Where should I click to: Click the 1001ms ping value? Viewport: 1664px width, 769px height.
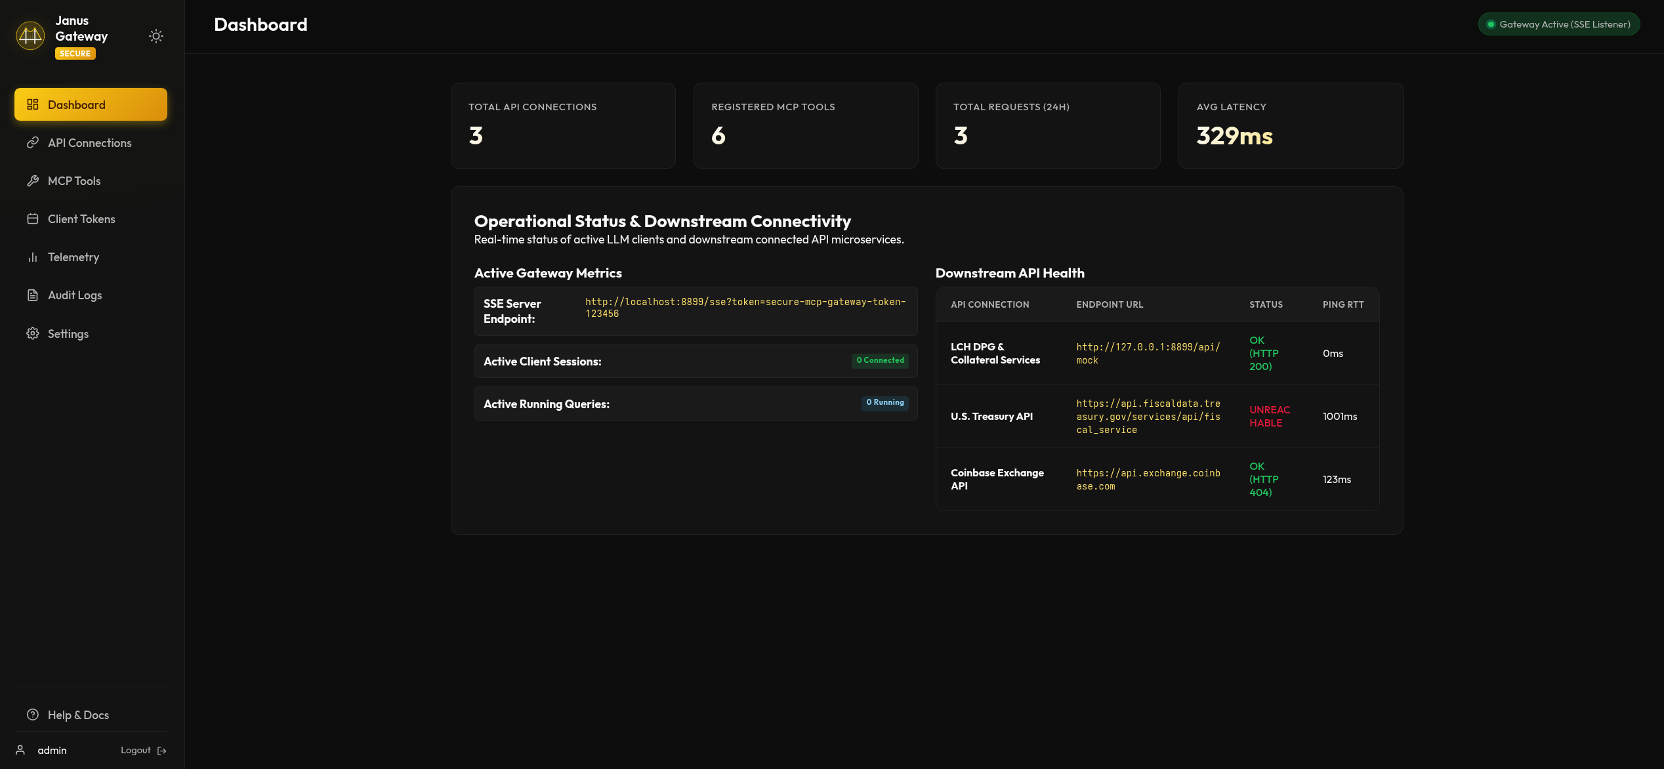point(1340,416)
